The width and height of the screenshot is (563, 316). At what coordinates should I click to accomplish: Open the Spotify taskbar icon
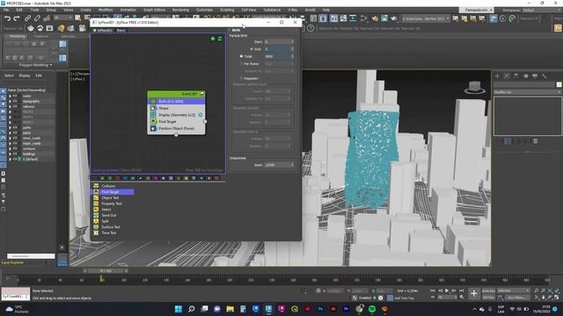pyautogui.click(x=372, y=309)
